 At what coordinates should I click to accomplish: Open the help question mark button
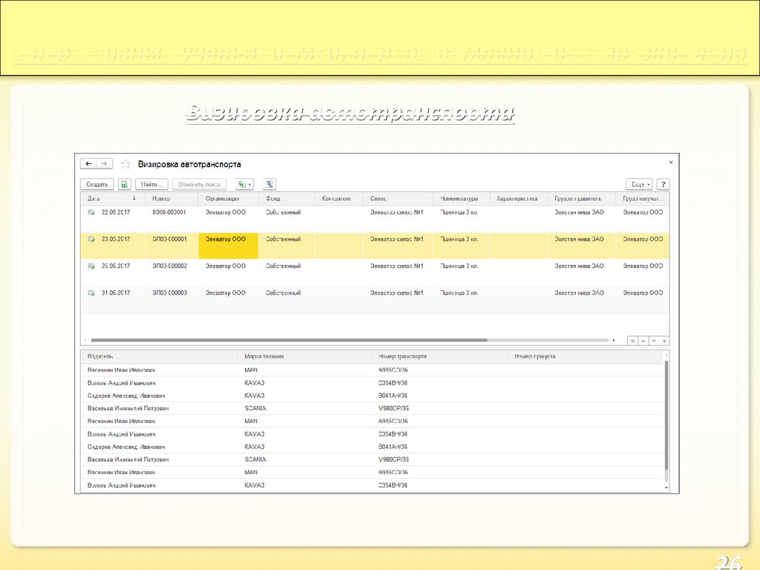[663, 184]
